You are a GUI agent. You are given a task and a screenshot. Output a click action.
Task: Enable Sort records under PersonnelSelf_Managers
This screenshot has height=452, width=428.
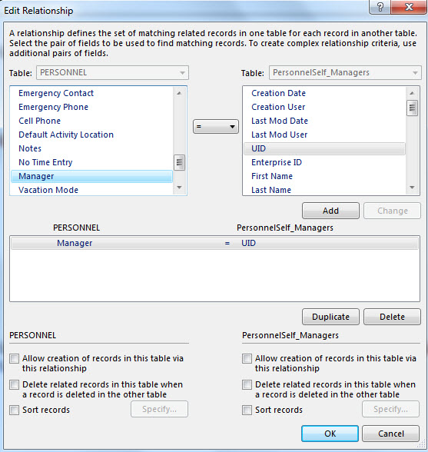pos(247,410)
